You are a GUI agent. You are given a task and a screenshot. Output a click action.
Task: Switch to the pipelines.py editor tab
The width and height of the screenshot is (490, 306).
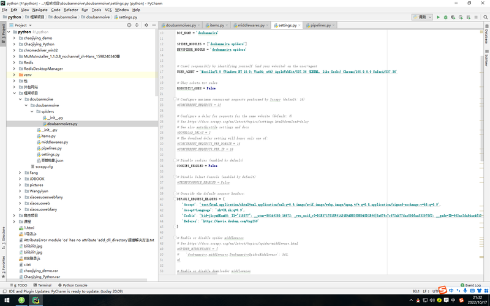click(320, 25)
